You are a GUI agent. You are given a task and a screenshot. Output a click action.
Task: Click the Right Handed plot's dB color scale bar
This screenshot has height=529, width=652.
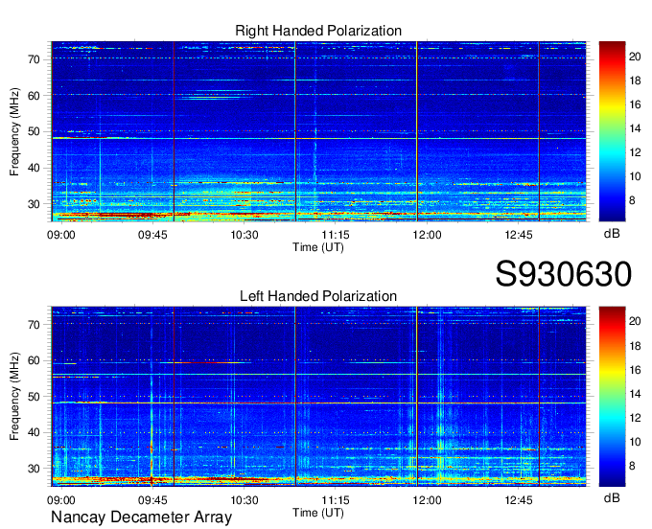pos(612,131)
